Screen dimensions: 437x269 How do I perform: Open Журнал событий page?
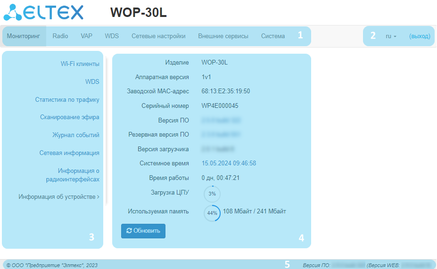76,135
